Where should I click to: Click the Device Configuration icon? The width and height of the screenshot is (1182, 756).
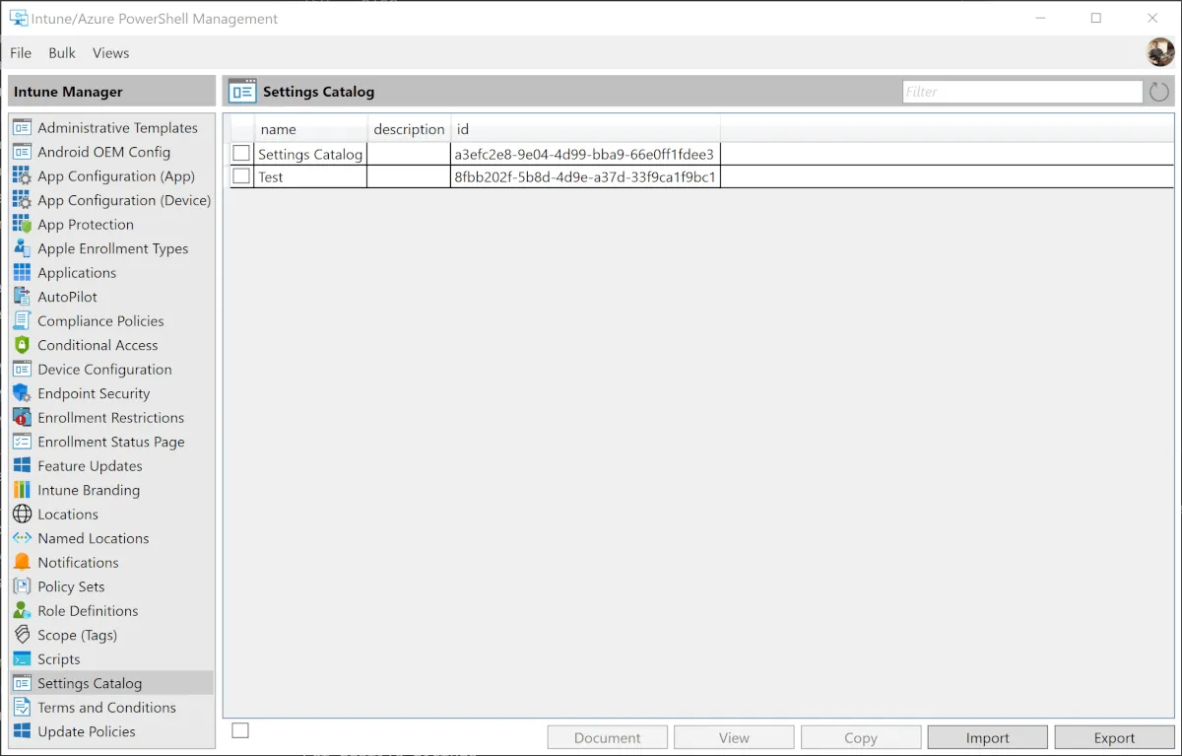22,369
